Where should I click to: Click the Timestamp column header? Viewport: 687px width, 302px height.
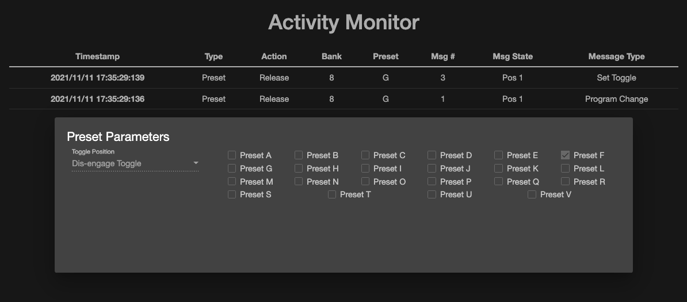[x=97, y=56]
